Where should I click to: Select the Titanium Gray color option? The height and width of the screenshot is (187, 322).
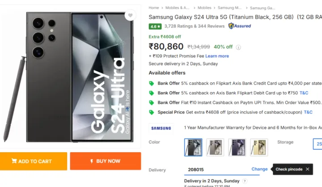tap(215, 147)
